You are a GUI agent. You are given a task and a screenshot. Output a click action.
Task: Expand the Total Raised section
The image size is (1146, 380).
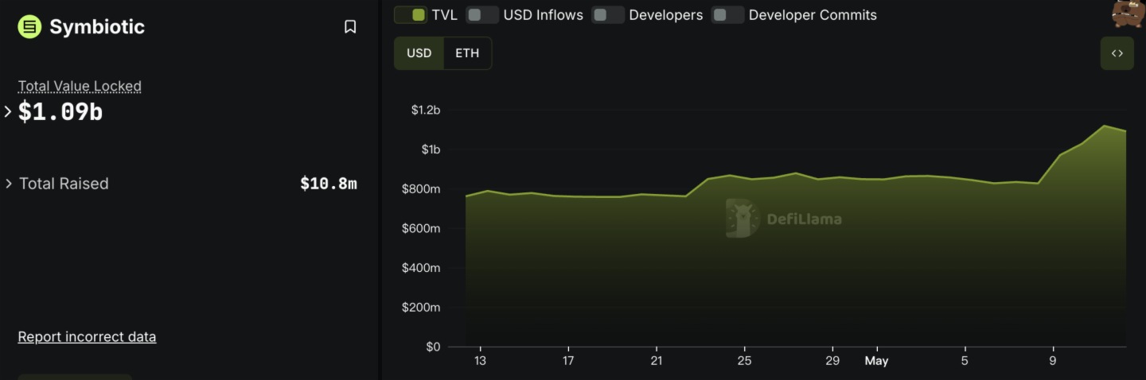pos(9,184)
